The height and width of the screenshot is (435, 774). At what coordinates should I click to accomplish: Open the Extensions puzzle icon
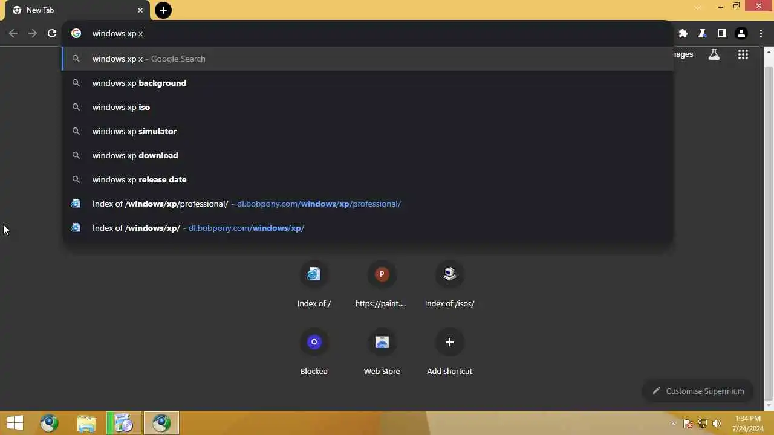pyautogui.click(x=683, y=33)
